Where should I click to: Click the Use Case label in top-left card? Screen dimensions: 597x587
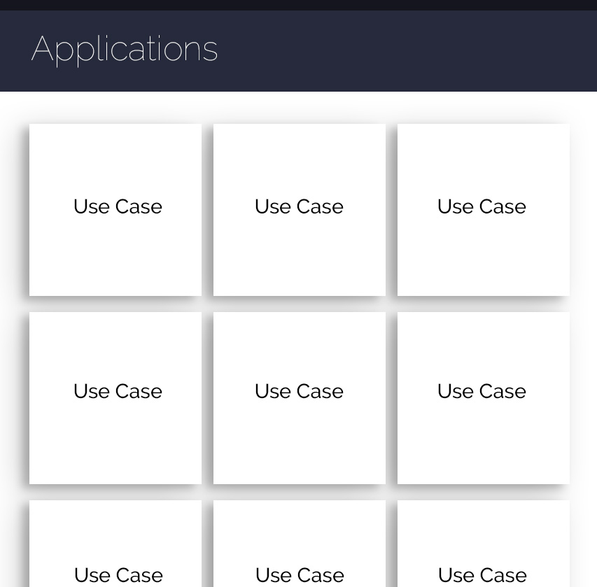pos(118,206)
